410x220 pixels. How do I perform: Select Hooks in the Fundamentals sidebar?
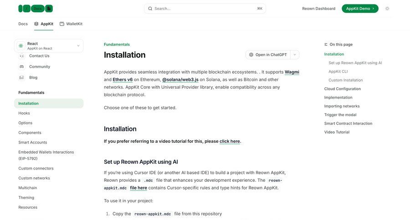24,113
